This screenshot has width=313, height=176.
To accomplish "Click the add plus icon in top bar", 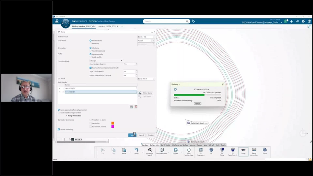I will [291, 22].
